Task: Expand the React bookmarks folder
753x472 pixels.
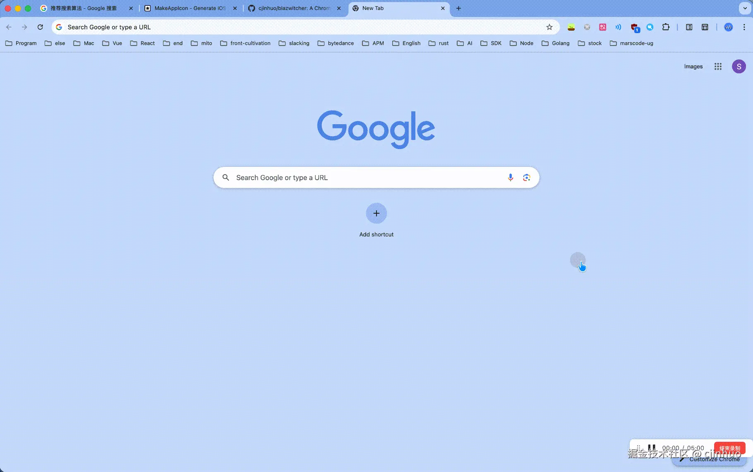Action: point(143,43)
